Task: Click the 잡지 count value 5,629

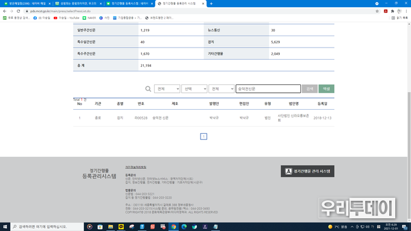Action: click(276, 42)
